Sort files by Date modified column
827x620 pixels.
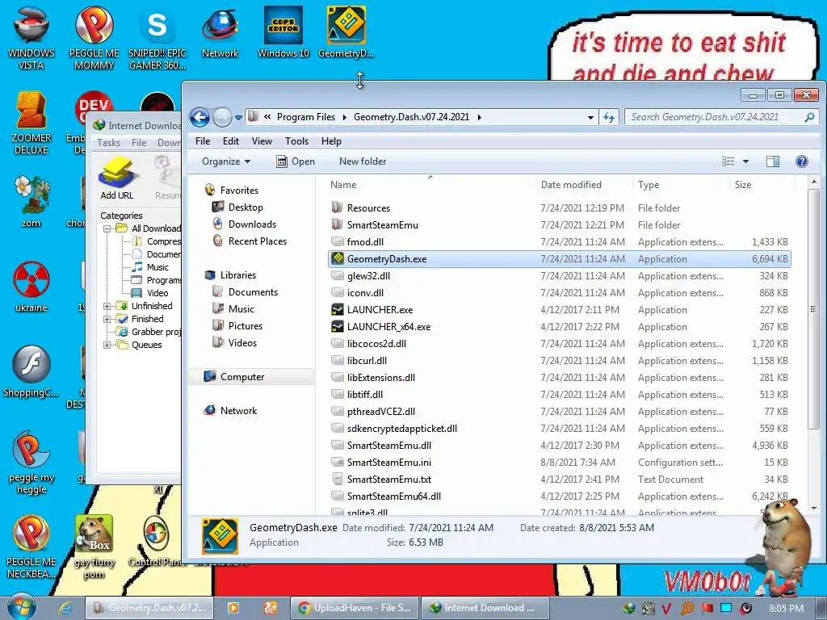coord(571,185)
